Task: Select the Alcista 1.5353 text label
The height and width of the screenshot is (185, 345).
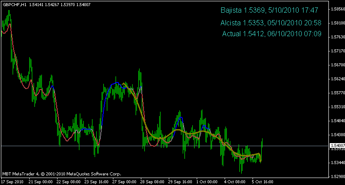Action: tap(270, 23)
